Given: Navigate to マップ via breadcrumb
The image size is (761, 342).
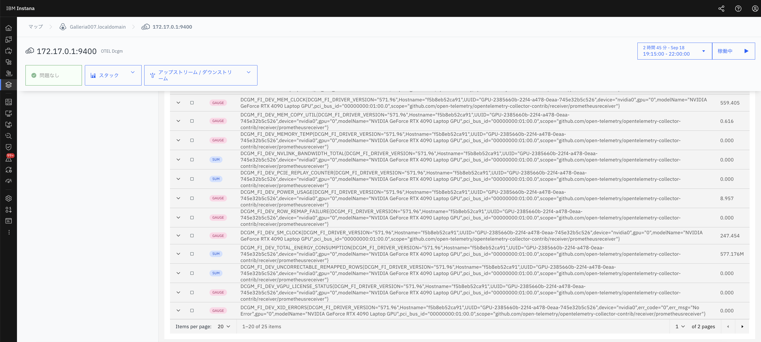Looking at the screenshot, I should tap(35, 26).
